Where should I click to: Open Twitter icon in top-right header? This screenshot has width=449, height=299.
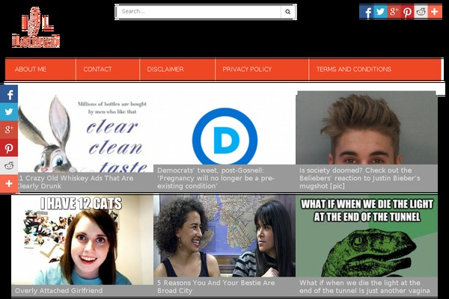[380, 12]
